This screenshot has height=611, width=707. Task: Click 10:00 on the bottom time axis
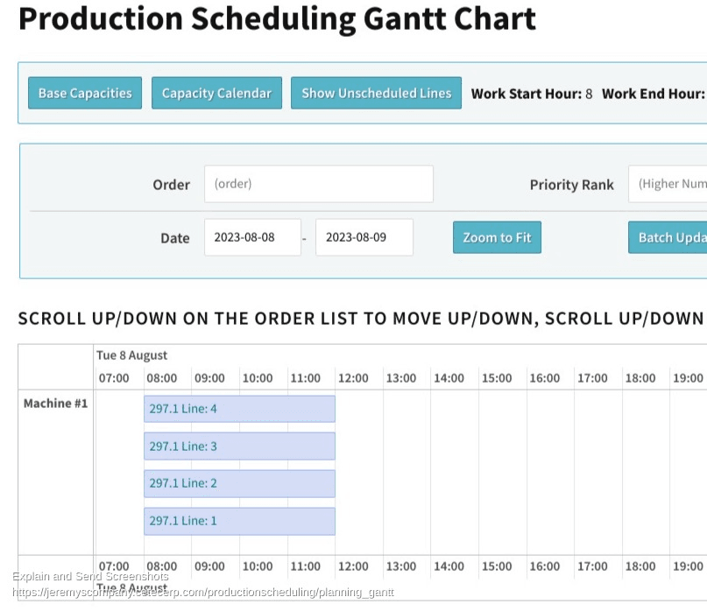coord(258,566)
